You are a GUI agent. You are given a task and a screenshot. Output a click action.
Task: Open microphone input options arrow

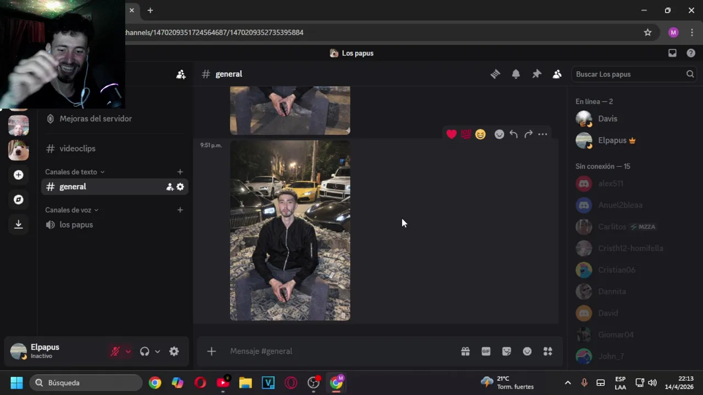[x=128, y=352]
